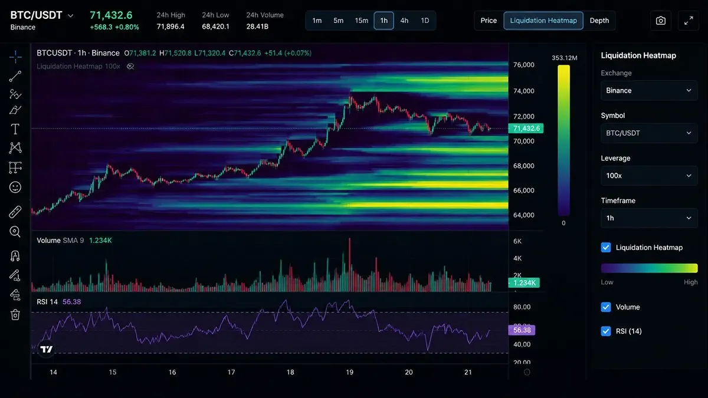Select the brush drawing tool
Image resolution: width=708 pixels, height=398 pixels.
pyautogui.click(x=15, y=110)
